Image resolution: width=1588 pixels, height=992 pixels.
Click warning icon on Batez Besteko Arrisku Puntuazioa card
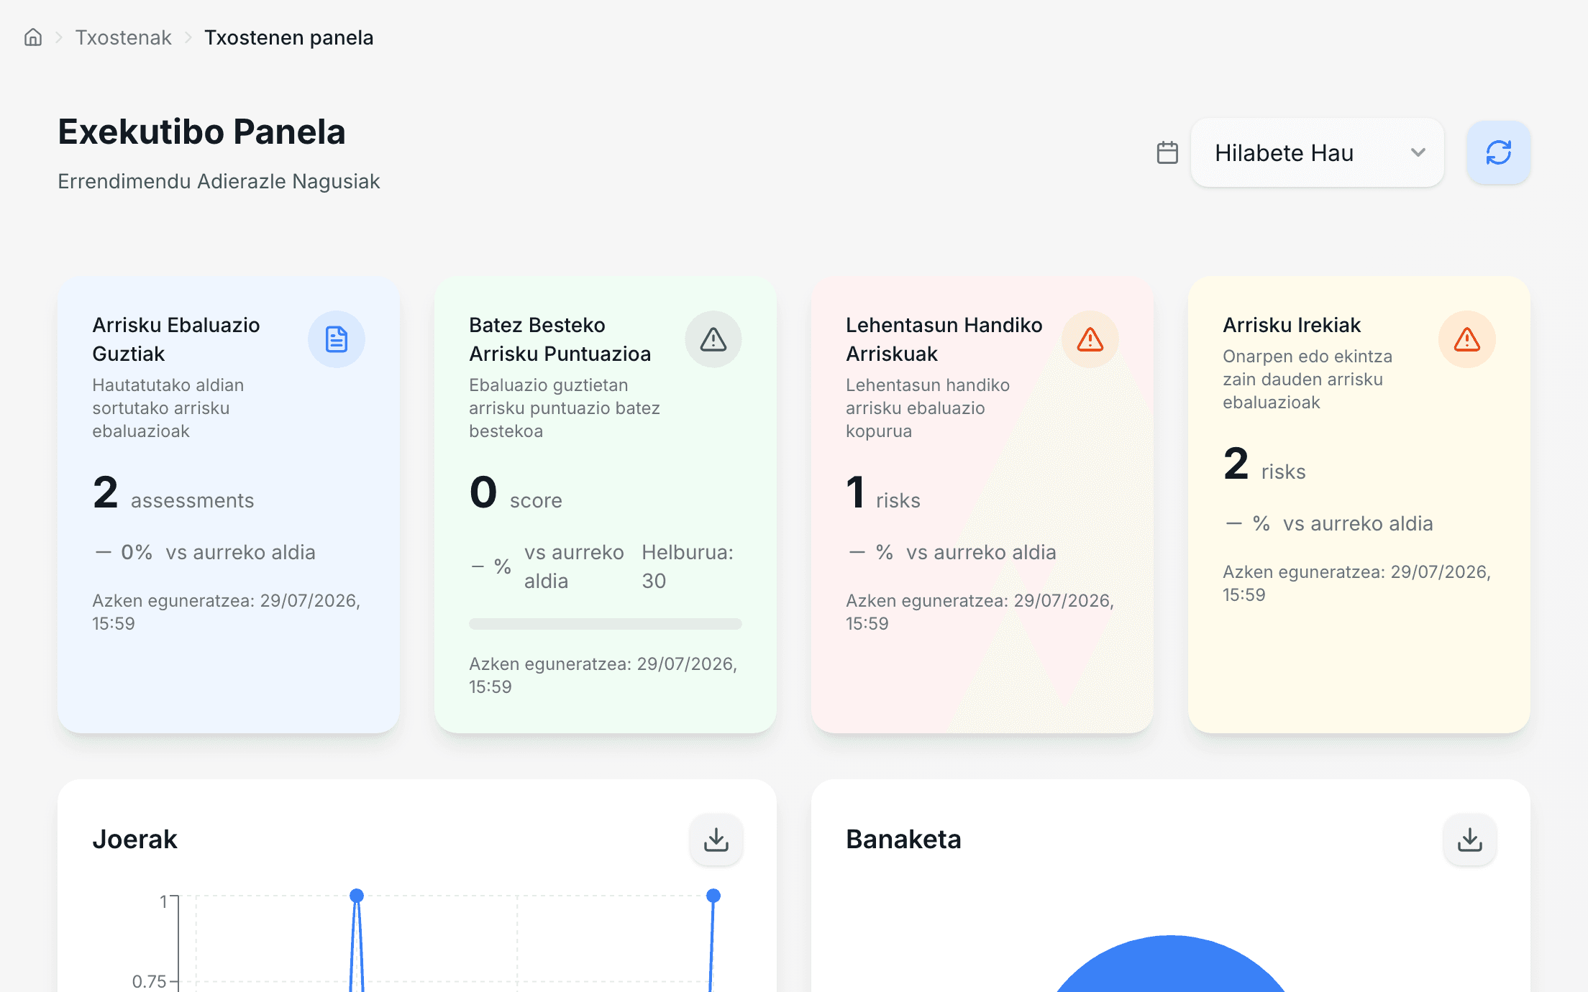pos(713,339)
